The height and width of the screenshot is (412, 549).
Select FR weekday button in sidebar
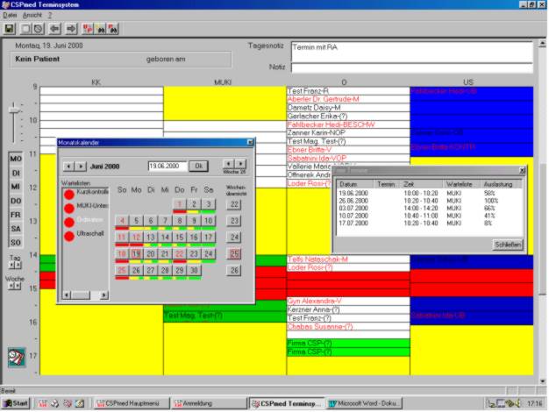pyautogui.click(x=16, y=215)
